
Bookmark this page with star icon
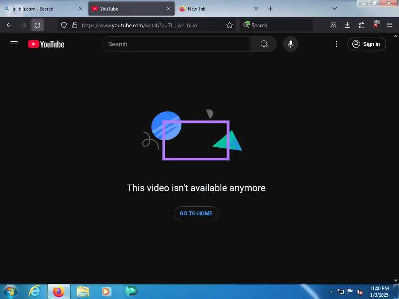point(229,25)
